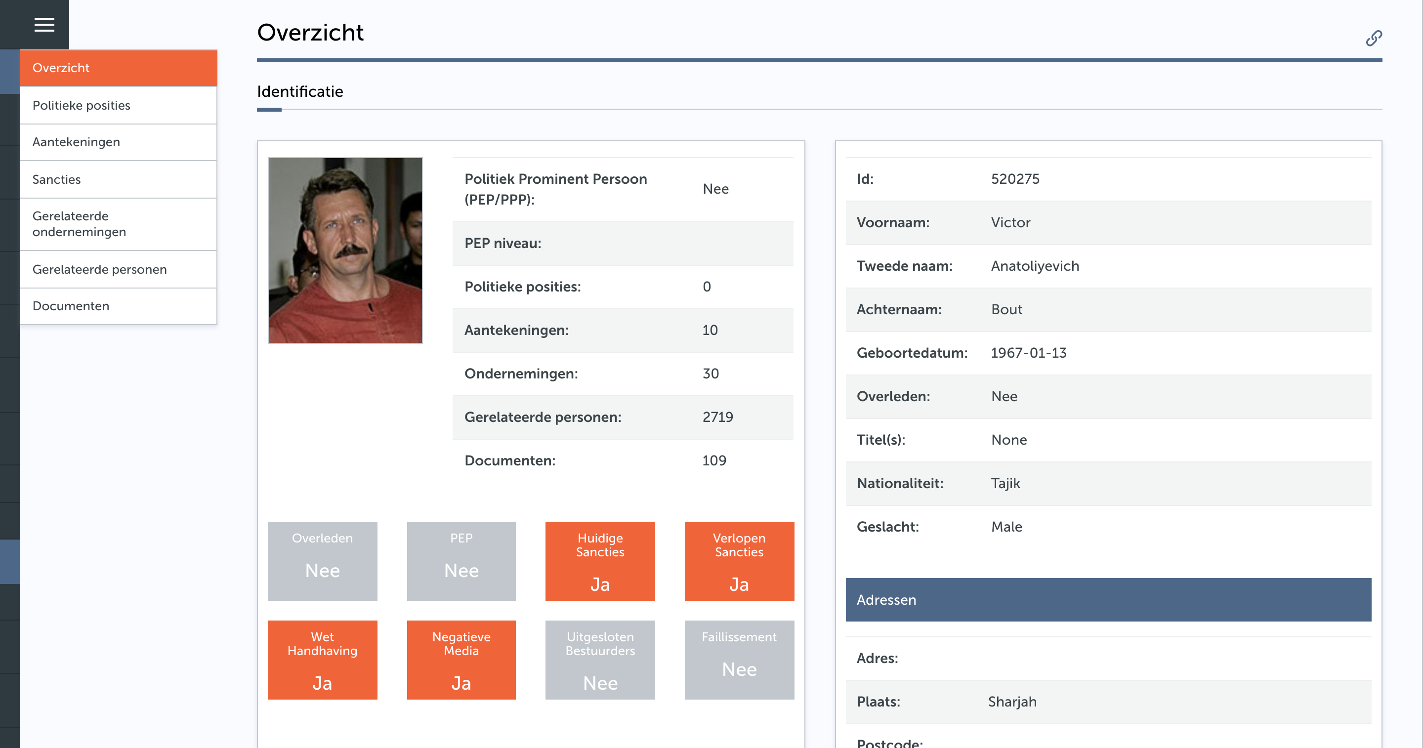
Task: Select the Uitgesloten Bestuurders tile
Action: click(x=600, y=660)
